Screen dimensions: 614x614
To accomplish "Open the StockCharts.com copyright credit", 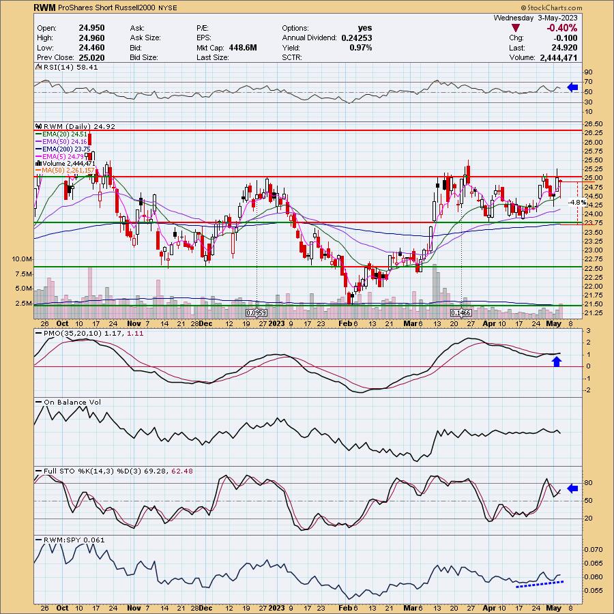I will [x=551, y=8].
